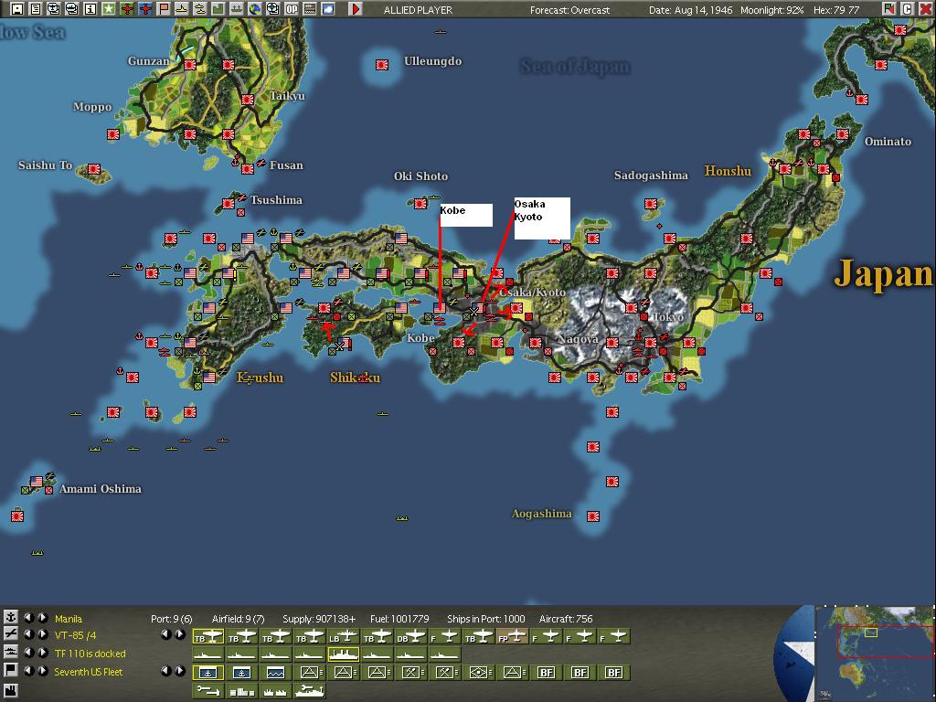Image resolution: width=936 pixels, height=702 pixels.
Task: Go to previous air group before VT-85 /4
Action: tap(28, 634)
